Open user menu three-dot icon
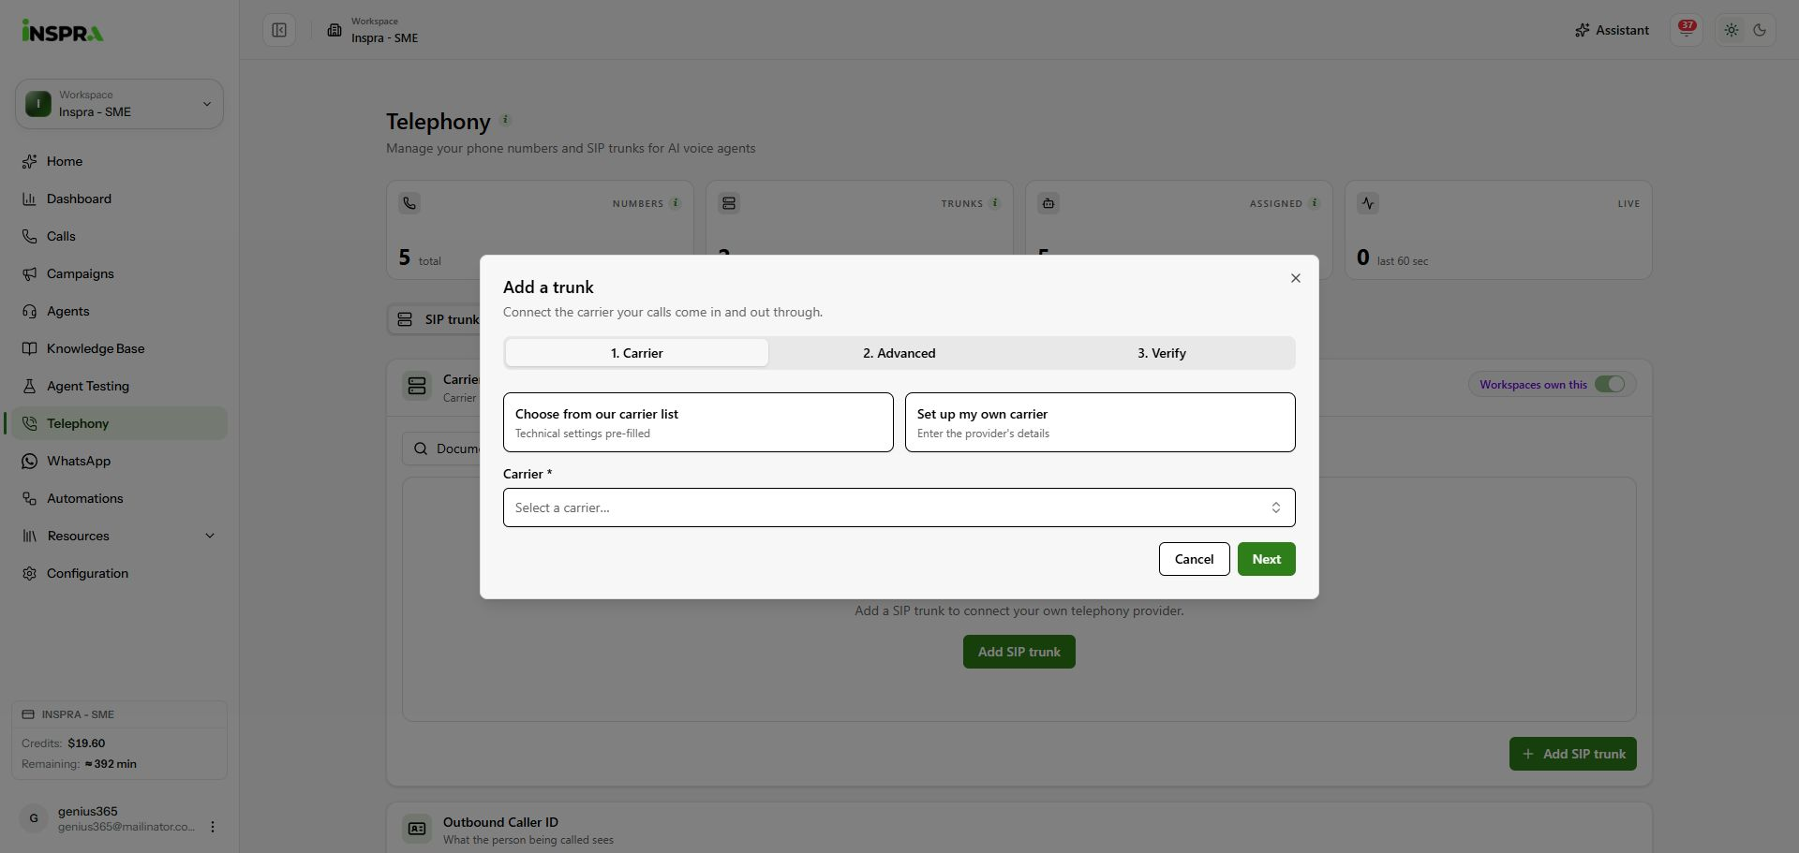This screenshot has width=1799, height=853. coord(213,827)
